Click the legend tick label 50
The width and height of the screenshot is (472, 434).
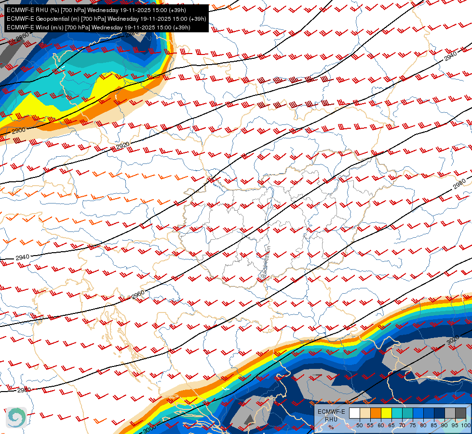point(359,425)
